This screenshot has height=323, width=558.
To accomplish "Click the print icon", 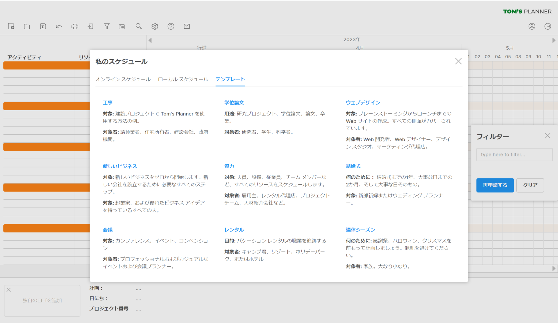I will (75, 26).
